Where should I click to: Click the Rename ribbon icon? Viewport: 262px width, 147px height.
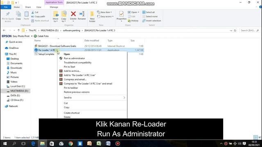point(82,16)
